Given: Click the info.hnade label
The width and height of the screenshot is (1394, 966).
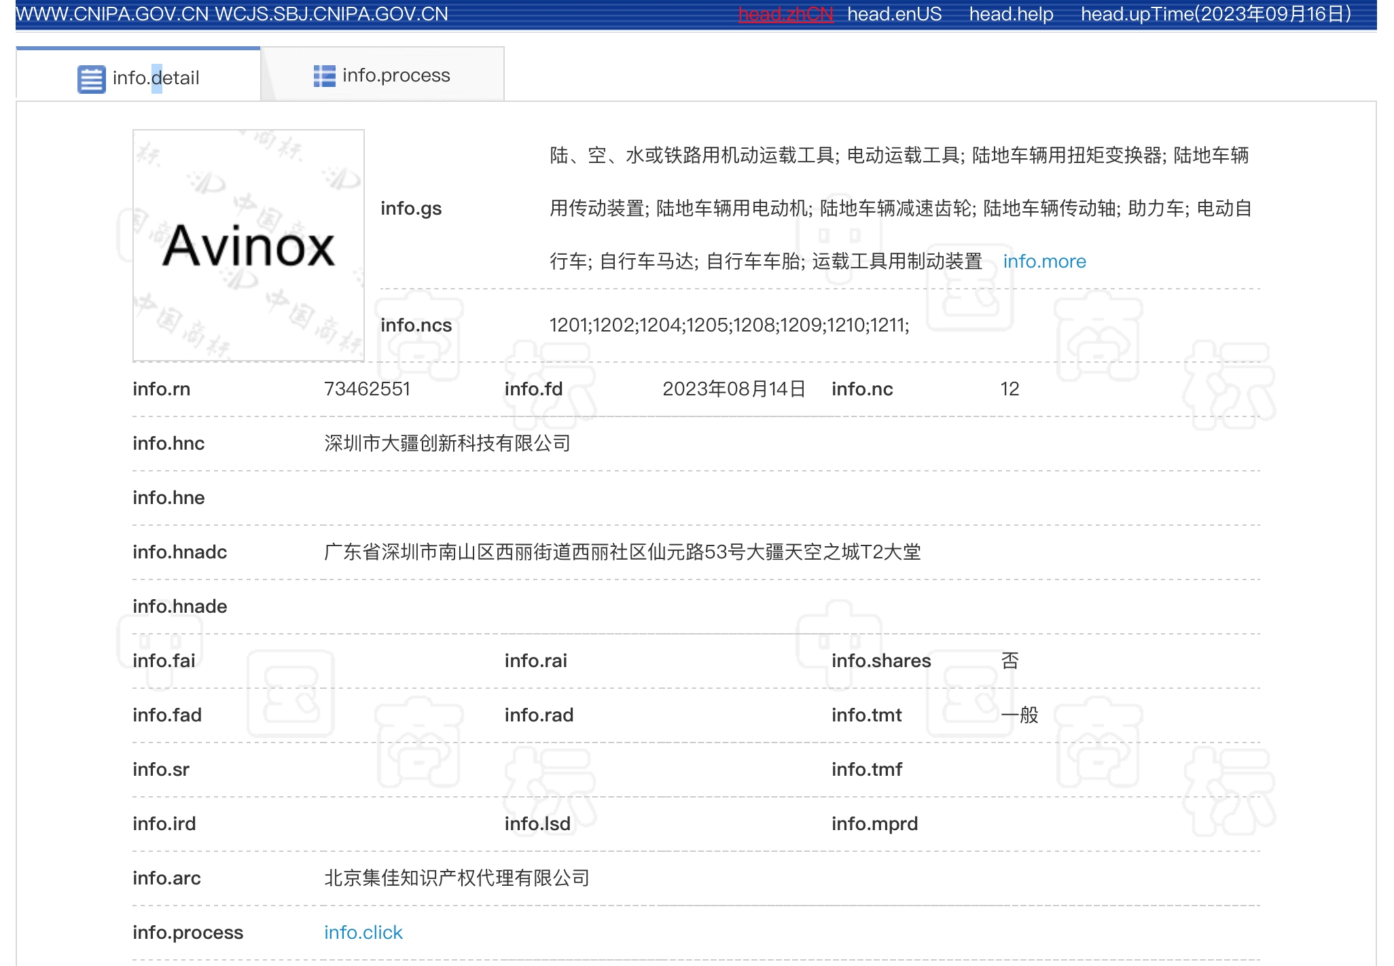Looking at the screenshot, I should click(x=179, y=607).
